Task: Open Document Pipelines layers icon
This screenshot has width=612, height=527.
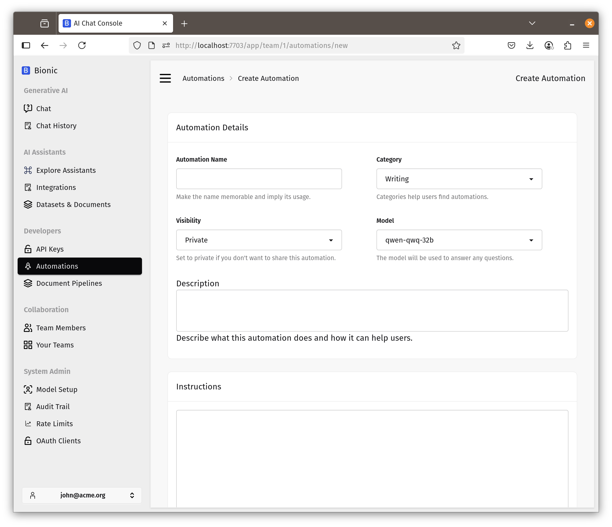Action: point(28,283)
